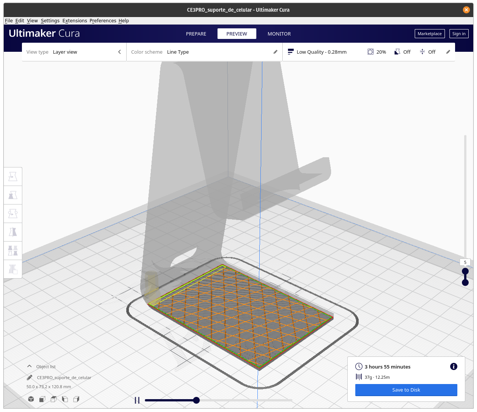This screenshot has width=477, height=412.
Task: Click the infill 20% icon
Action: (370, 52)
